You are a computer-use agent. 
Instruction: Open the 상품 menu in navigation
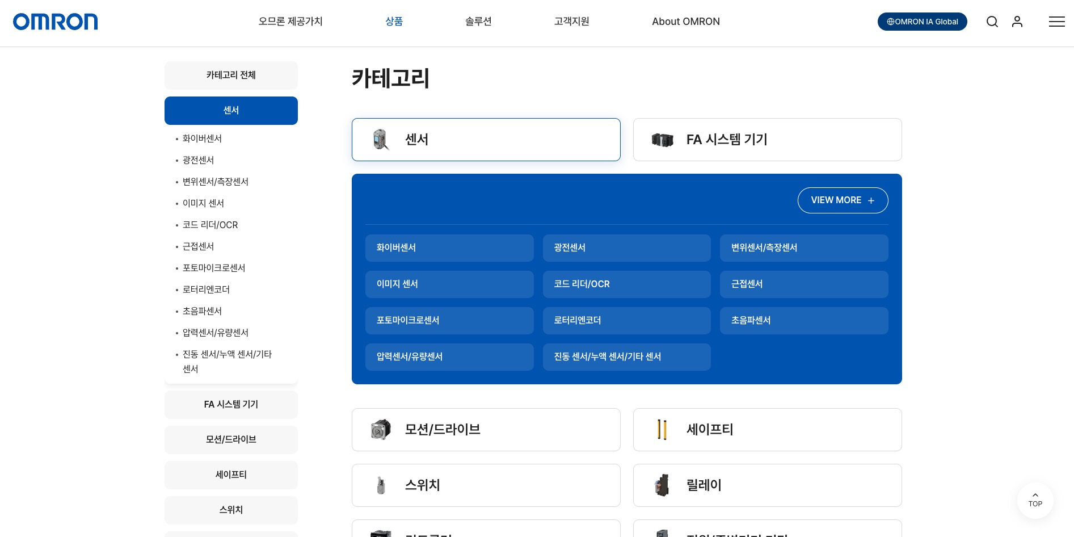[394, 22]
